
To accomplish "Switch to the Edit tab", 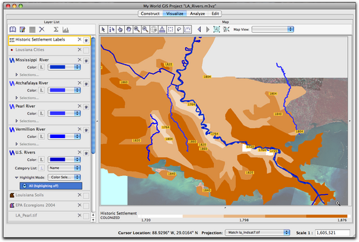I will [x=215, y=14].
